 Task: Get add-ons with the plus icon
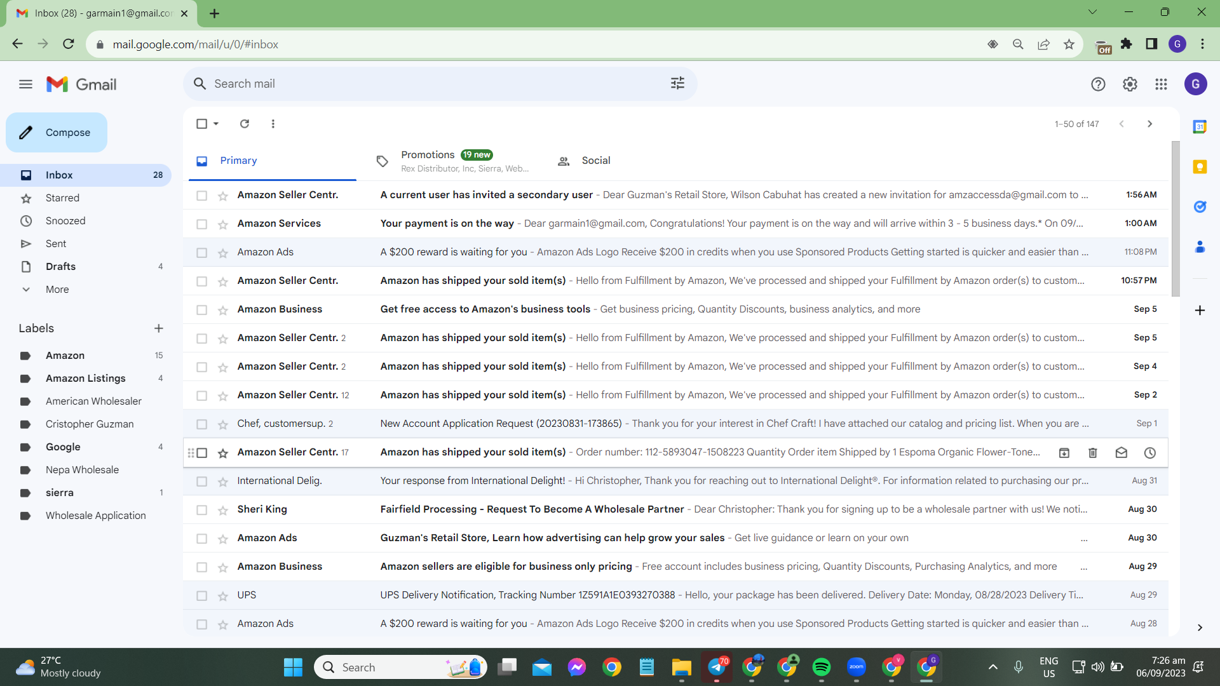(x=1200, y=310)
